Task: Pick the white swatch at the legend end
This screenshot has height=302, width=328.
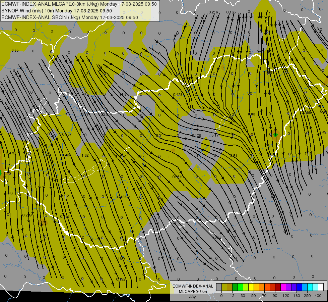Action: (321, 287)
